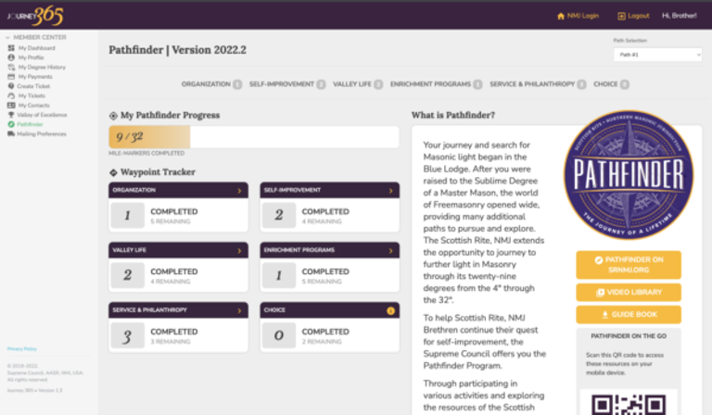Click the QR code image

(629, 404)
